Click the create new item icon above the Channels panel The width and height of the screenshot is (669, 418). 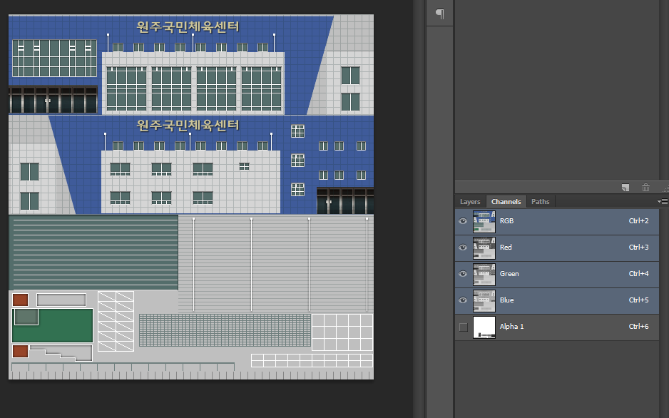point(625,188)
